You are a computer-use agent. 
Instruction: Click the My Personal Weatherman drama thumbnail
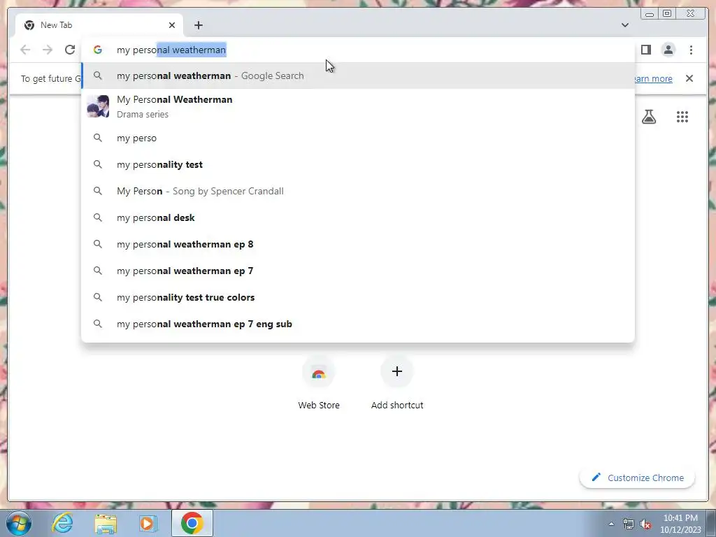[98, 106]
